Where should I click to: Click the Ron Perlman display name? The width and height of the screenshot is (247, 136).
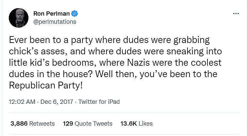coord(52,14)
